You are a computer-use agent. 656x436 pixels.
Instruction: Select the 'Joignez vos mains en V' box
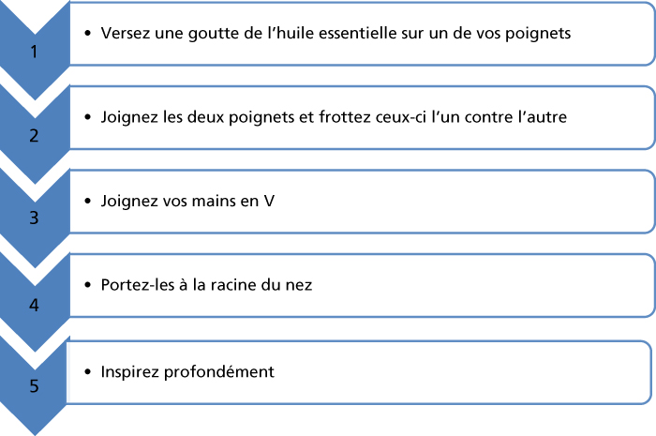[x=363, y=202]
